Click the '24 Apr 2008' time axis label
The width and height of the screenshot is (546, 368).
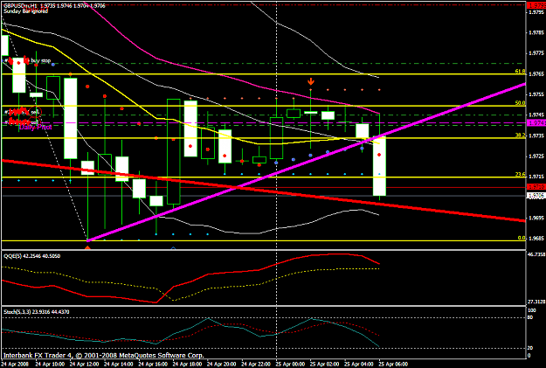click(x=16, y=365)
